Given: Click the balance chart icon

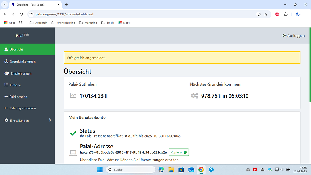Looking at the screenshot, I should click(73, 96).
